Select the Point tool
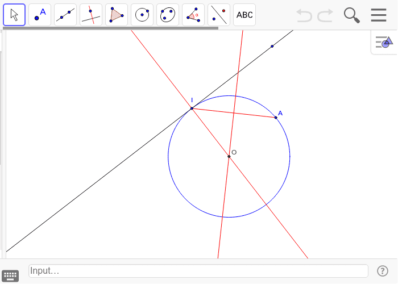The height and width of the screenshot is (284, 398). [x=40, y=15]
